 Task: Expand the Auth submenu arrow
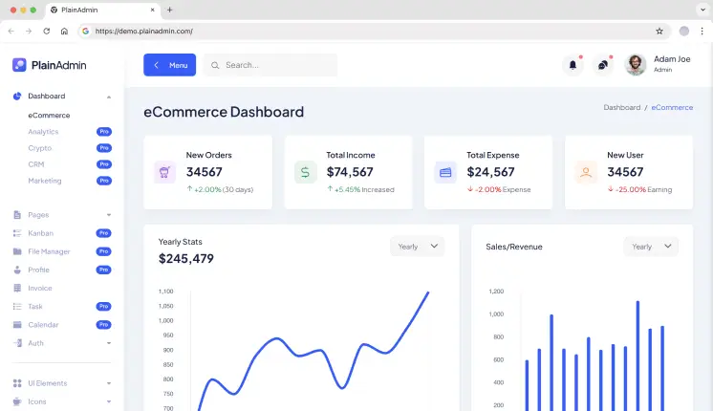109,343
